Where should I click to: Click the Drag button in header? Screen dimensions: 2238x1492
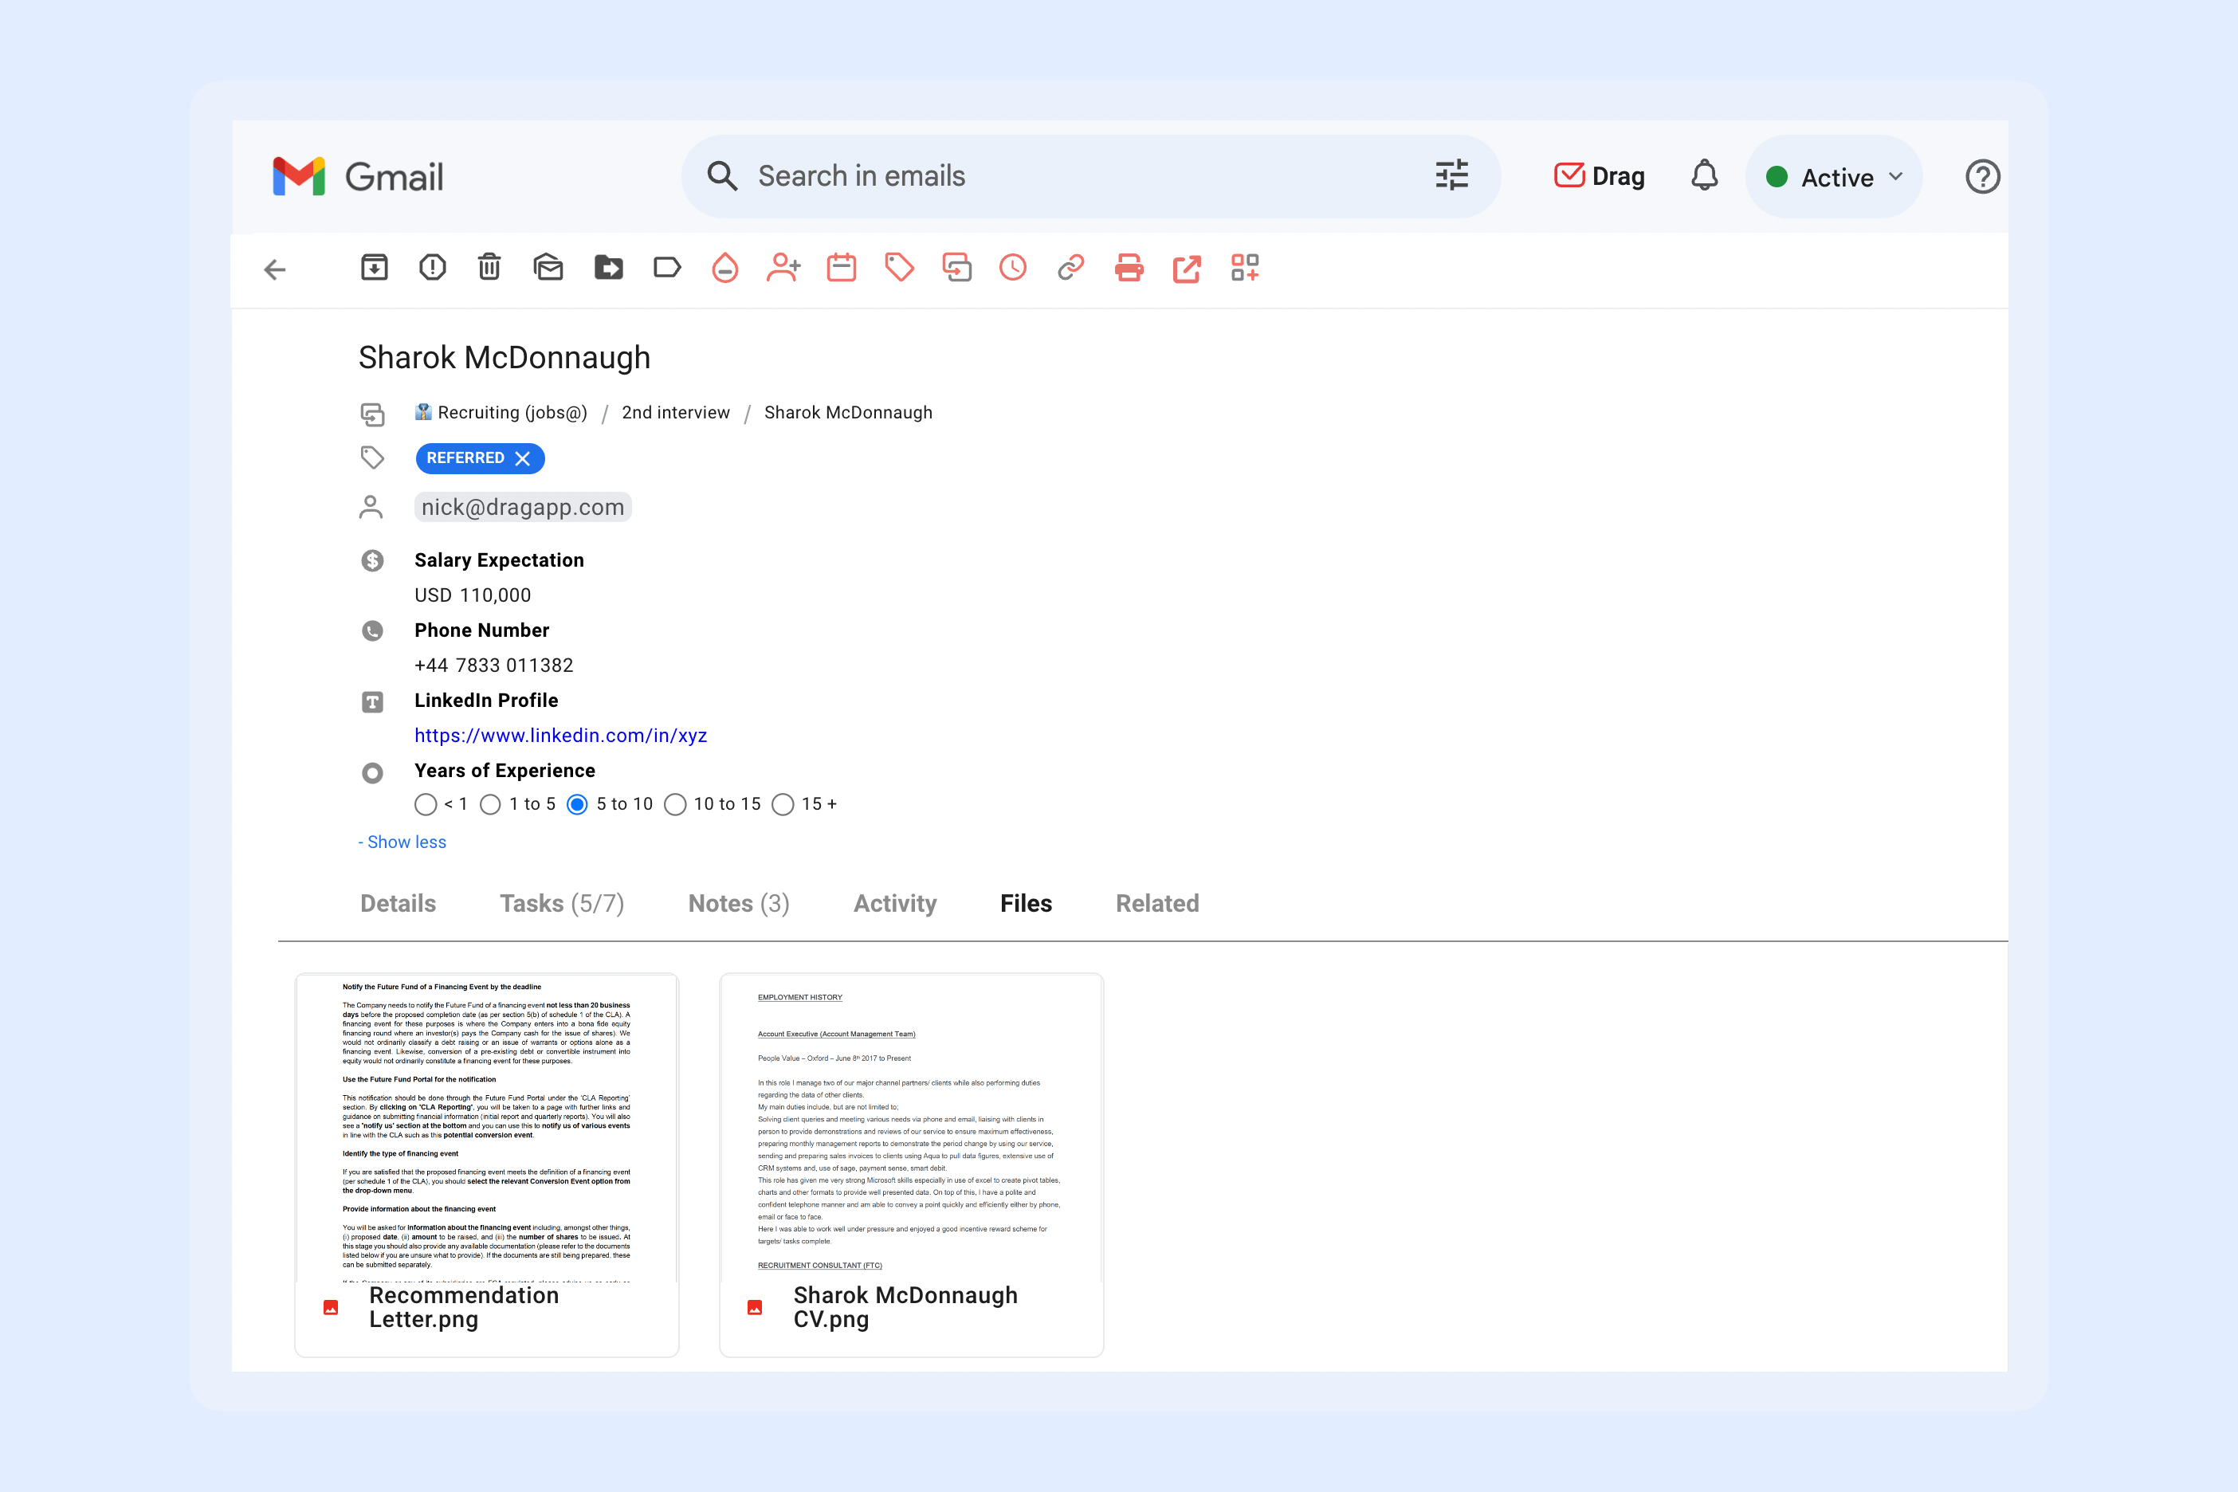click(x=1599, y=176)
